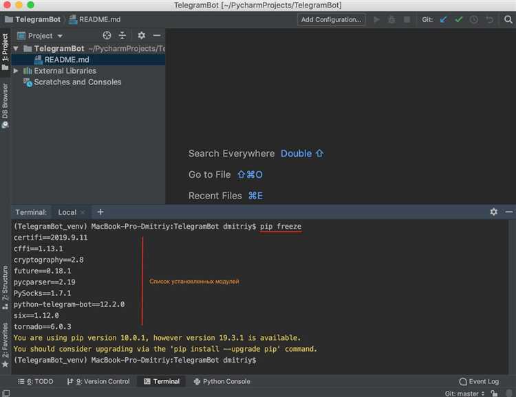Collapse all nodes in the project tree
The height and width of the screenshot is (397, 516).
coord(122,36)
